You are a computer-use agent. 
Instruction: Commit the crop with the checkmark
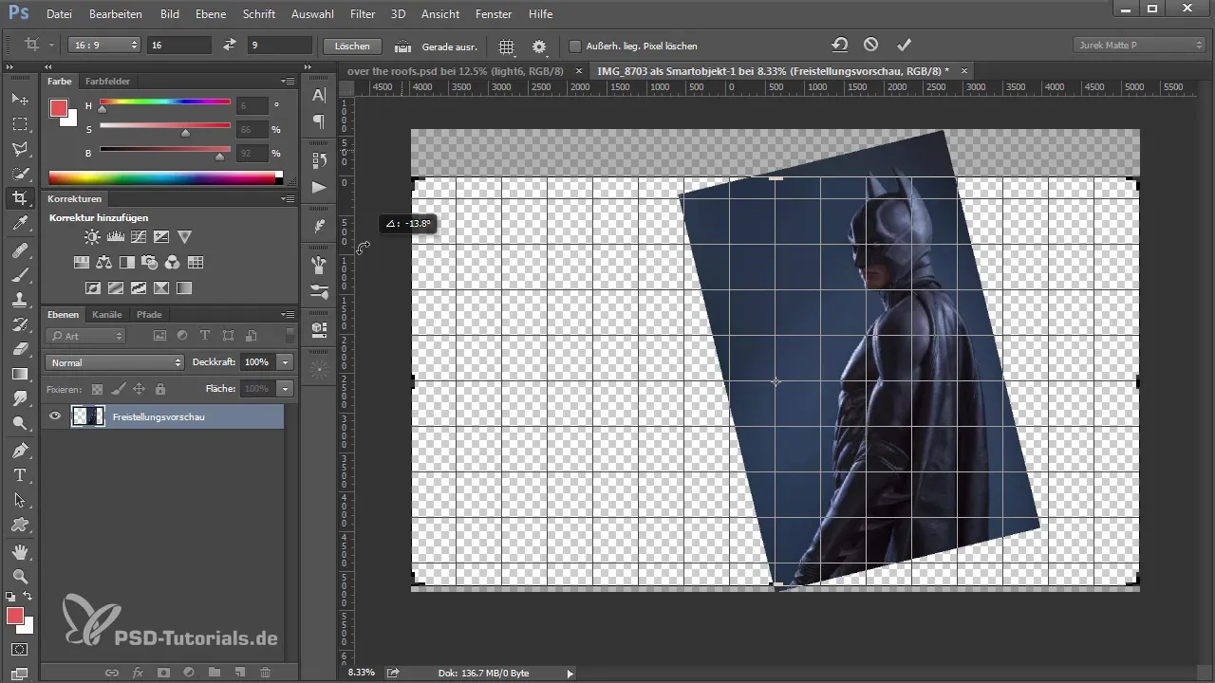tap(904, 45)
